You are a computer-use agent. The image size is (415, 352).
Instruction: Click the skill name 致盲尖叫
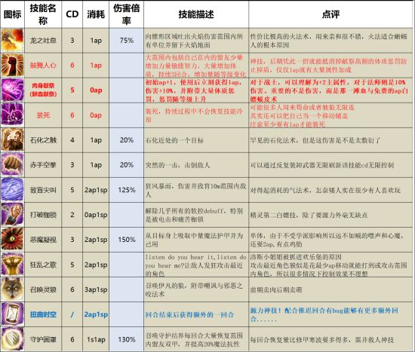[x=43, y=190]
